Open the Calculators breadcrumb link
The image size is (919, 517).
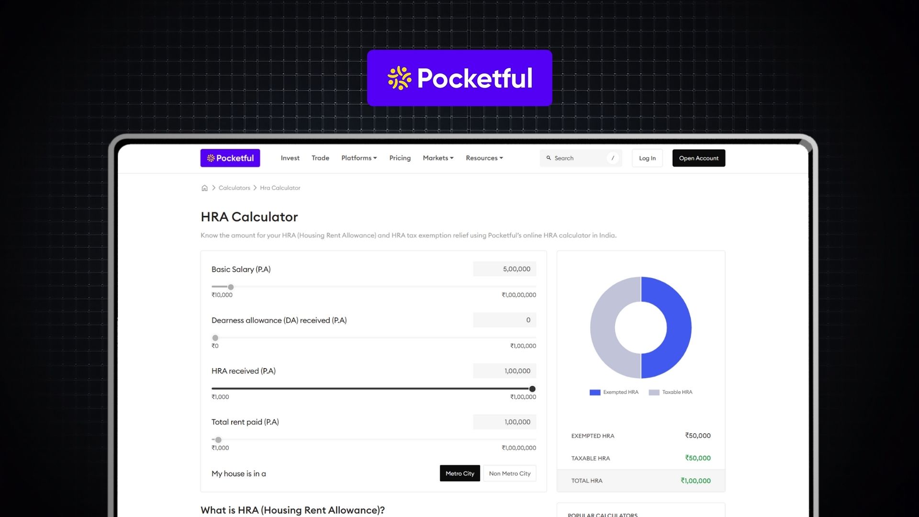click(x=234, y=188)
